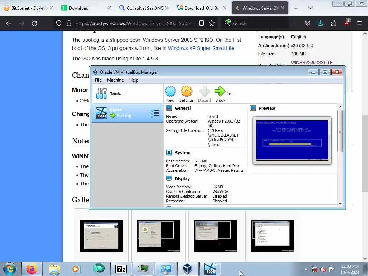Click the Preview section header
Screen dimensions: 368x276
point(267,108)
